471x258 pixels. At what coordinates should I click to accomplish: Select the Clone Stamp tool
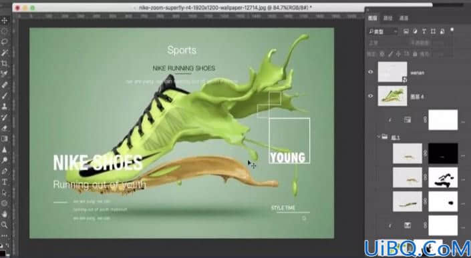click(5, 107)
